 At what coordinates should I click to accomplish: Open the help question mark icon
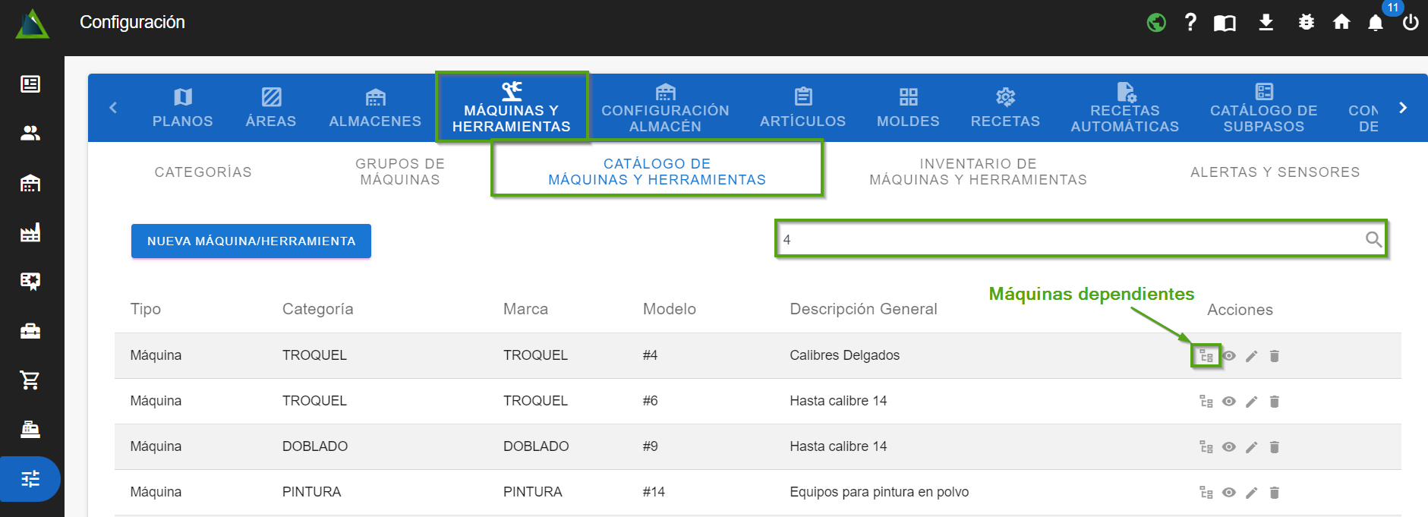pos(1190,23)
